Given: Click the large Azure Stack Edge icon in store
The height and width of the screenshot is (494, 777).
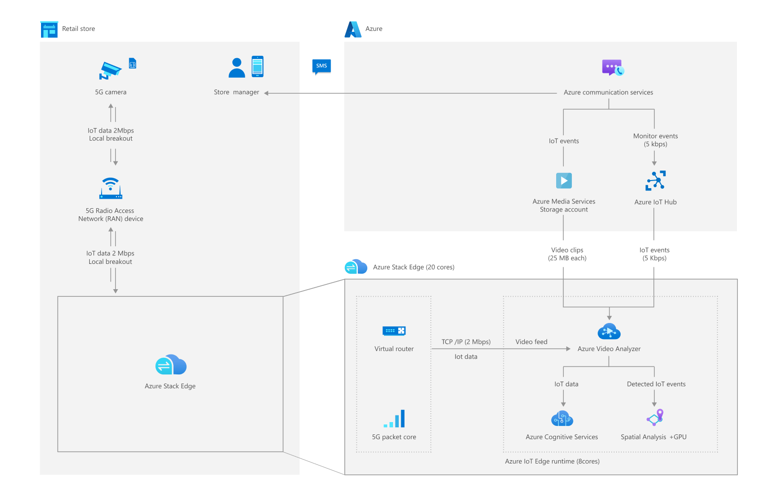Looking at the screenshot, I should 171,365.
